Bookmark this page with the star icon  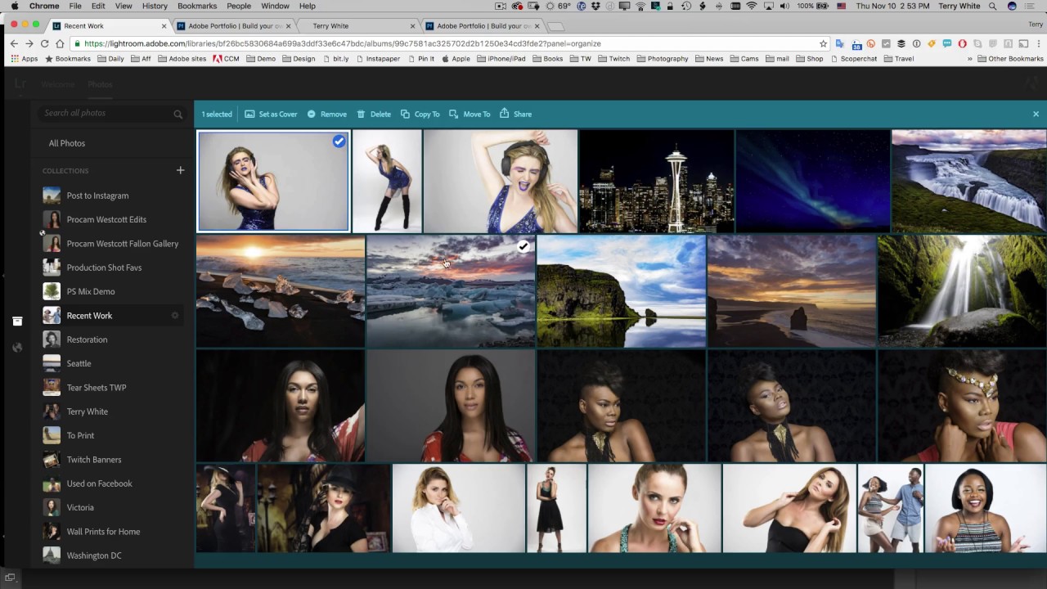[x=823, y=43]
